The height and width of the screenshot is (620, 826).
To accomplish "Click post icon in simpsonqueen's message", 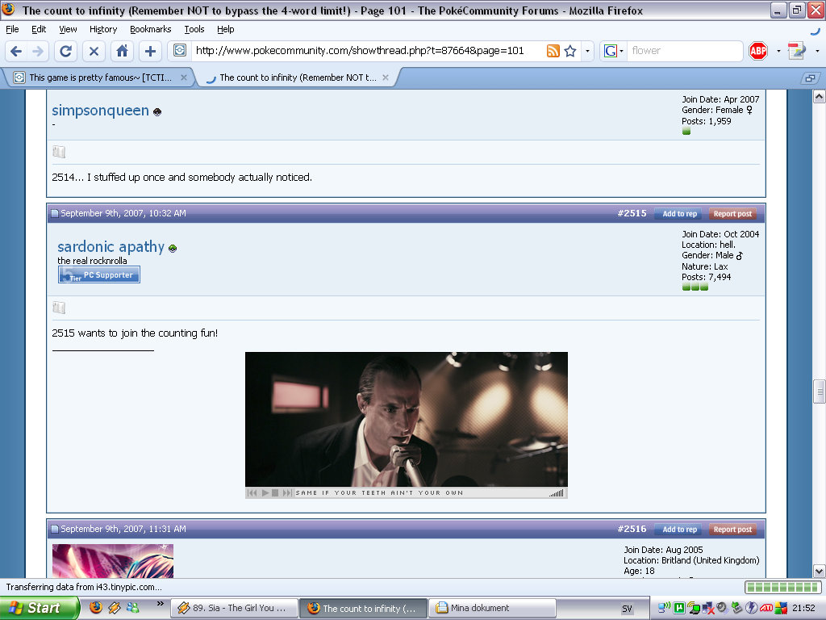I will point(59,153).
